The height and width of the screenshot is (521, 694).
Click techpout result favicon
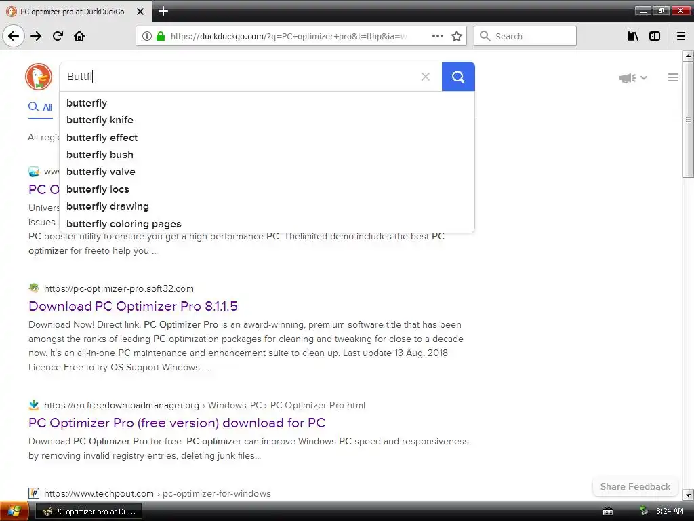(x=34, y=493)
